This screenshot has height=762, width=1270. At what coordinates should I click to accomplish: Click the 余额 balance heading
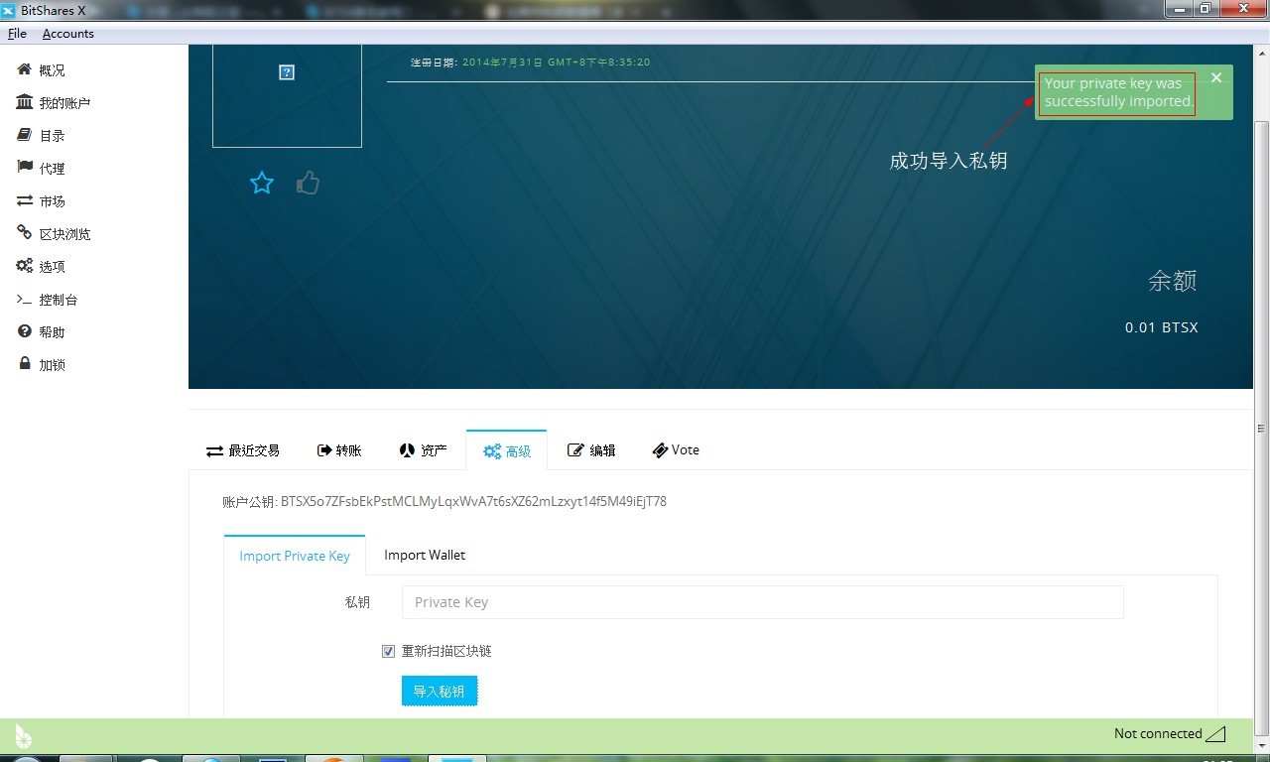[x=1172, y=281]
